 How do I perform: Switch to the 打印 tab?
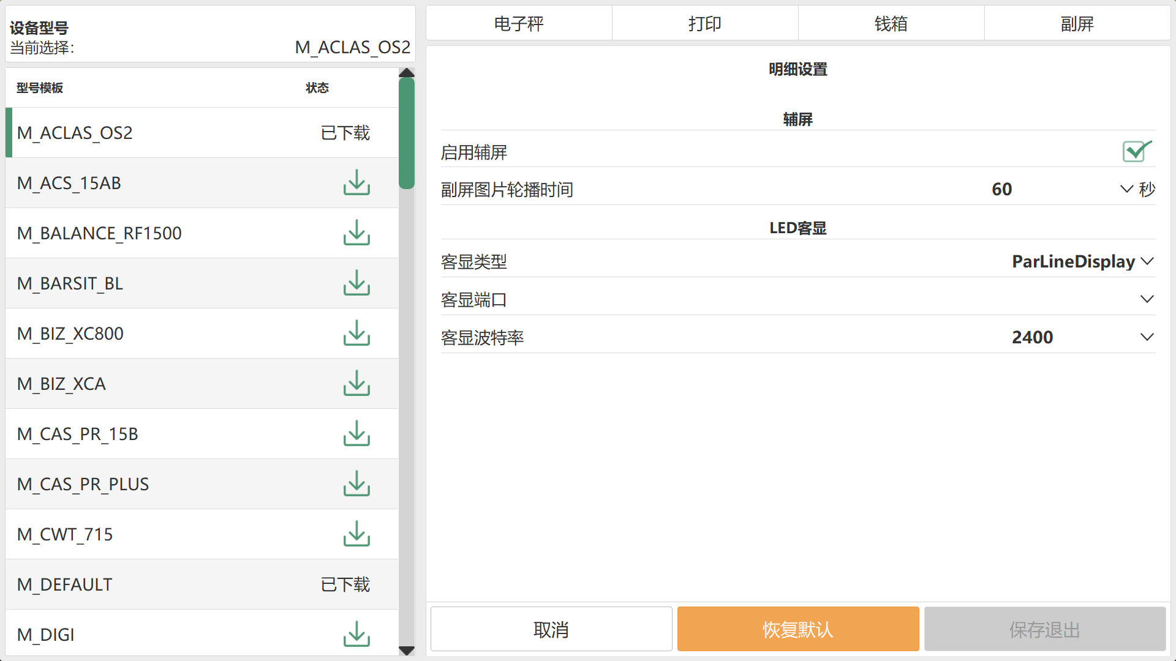[705, 23]
